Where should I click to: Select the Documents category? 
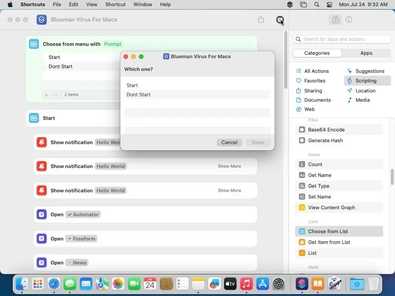[x=313, y=100]
